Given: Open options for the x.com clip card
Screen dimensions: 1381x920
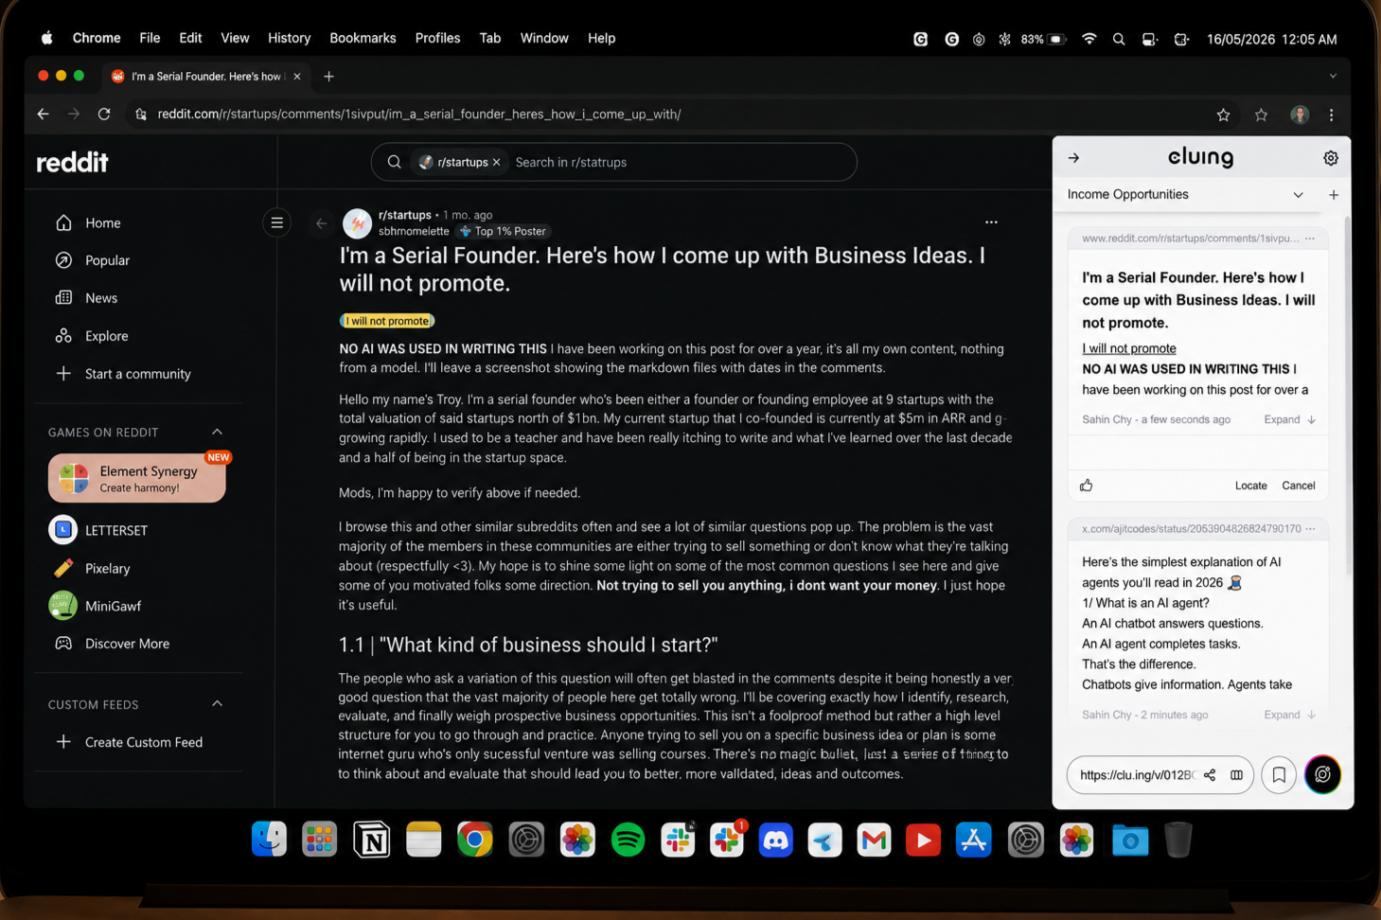Looking at the screenshot, I should (1310, 529).
